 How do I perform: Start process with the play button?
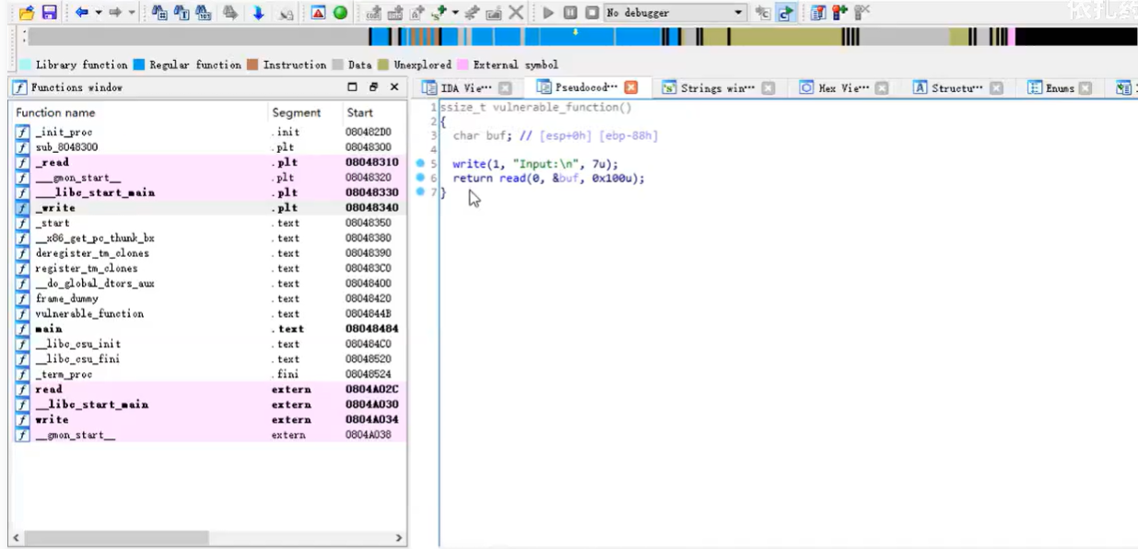point(548,13)
